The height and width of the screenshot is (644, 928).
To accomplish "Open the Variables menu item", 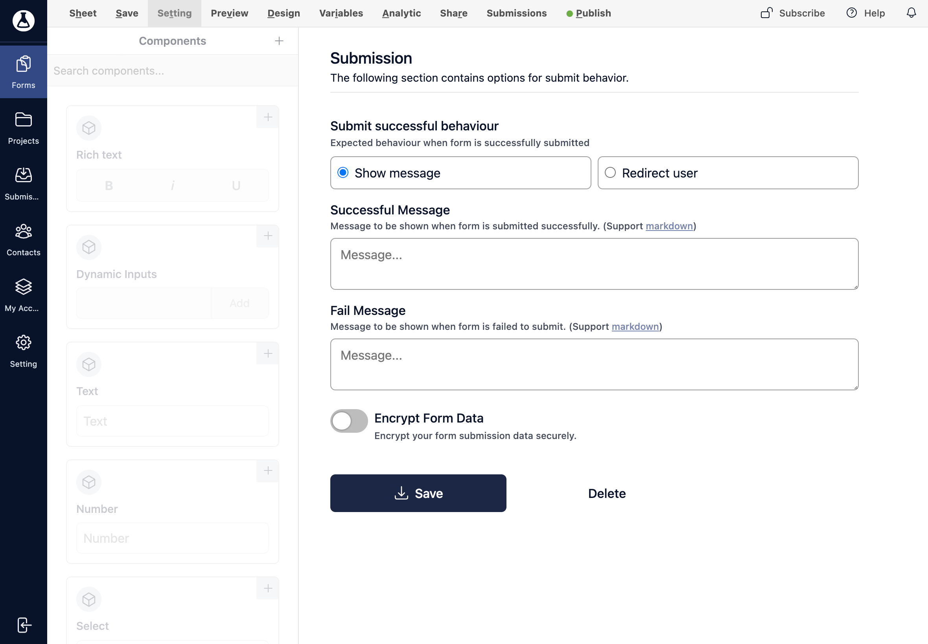I will pos(341,13).
